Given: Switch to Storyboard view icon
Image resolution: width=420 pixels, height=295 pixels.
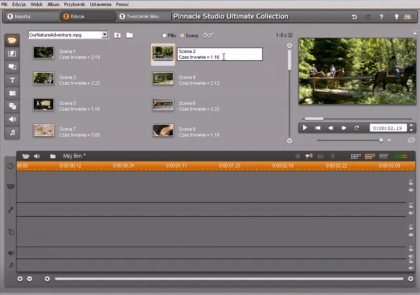Looking at the screenshot, I should 356,156.
